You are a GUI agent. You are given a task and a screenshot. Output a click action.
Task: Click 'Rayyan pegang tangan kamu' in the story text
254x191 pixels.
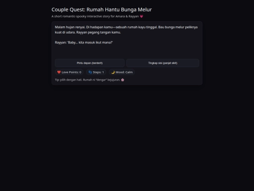[98, 33]
